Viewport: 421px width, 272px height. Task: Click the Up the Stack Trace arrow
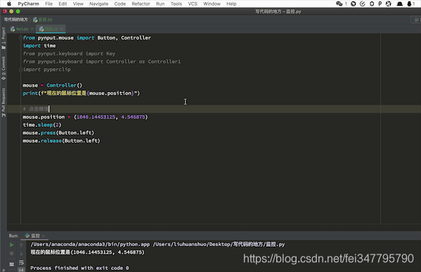click(21, 245)
